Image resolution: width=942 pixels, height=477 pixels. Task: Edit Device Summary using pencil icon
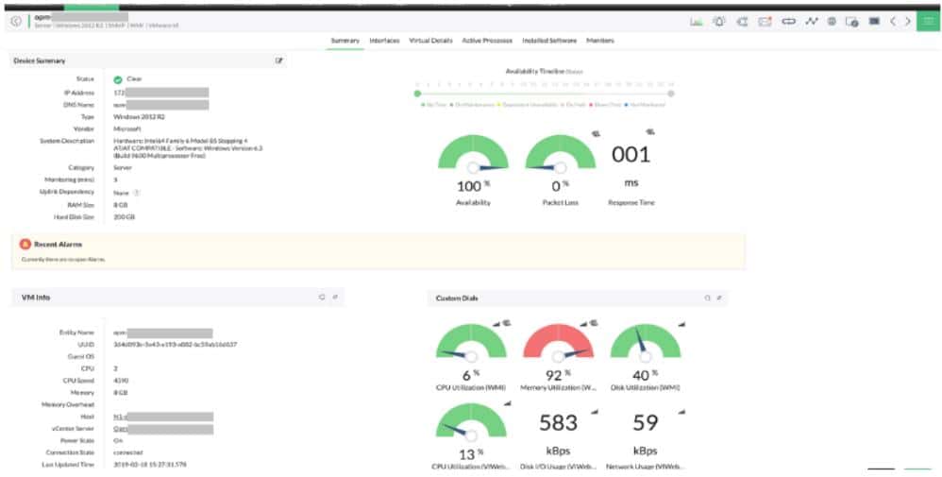(278, 60)
